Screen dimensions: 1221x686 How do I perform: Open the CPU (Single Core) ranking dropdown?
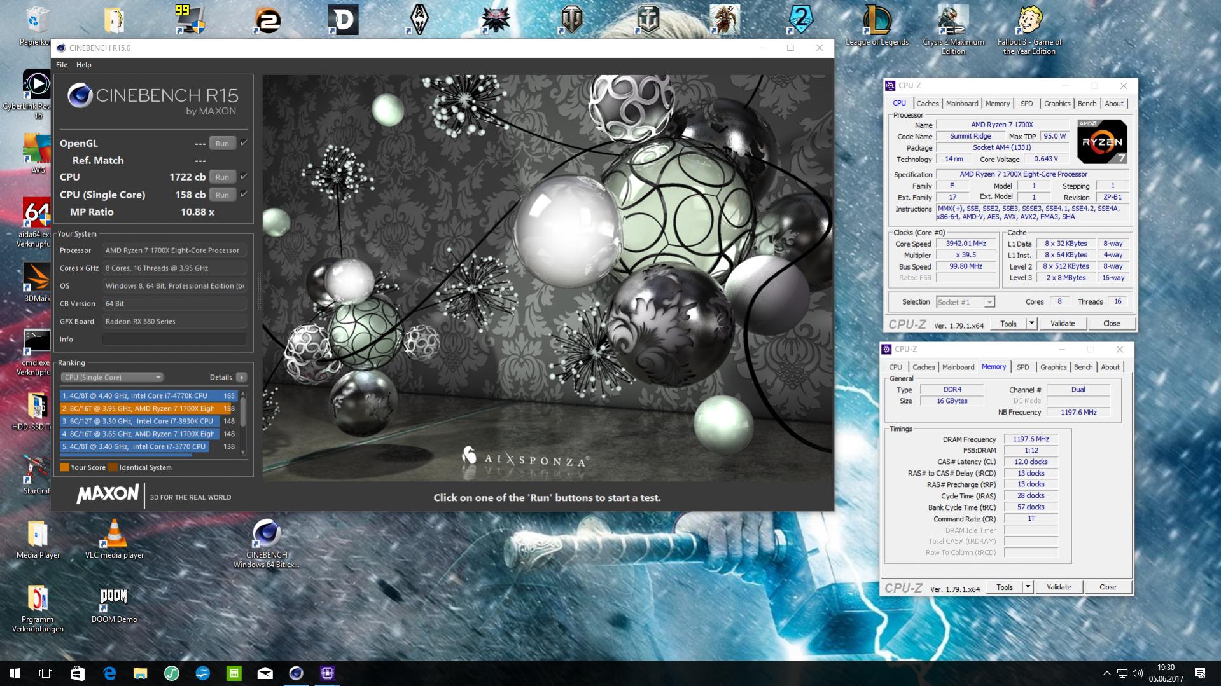coord(112,377)
